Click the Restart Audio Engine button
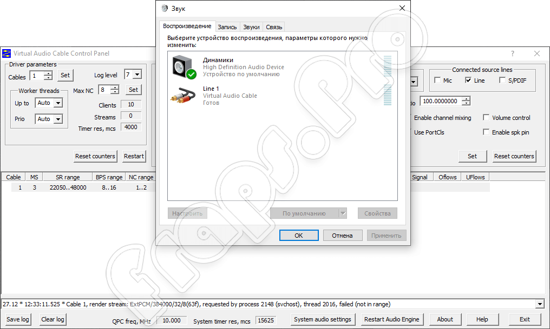 [391, 319]
